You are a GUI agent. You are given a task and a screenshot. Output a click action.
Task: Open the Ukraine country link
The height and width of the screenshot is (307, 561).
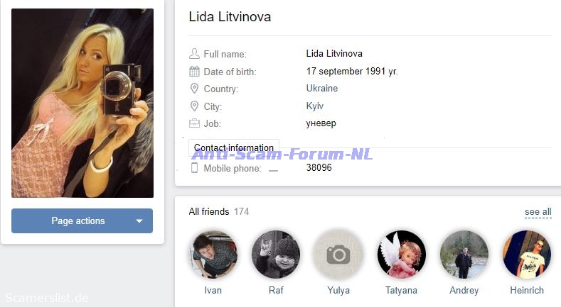click(321, 88)
